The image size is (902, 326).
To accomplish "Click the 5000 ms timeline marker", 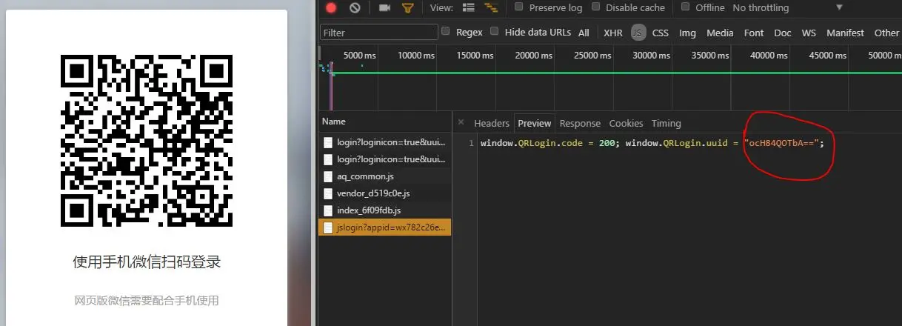I will pos(360,56).
